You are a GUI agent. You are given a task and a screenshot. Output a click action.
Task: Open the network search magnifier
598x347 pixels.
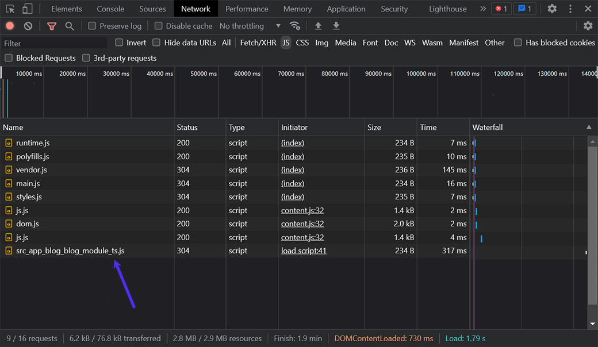tap(70, 26)
